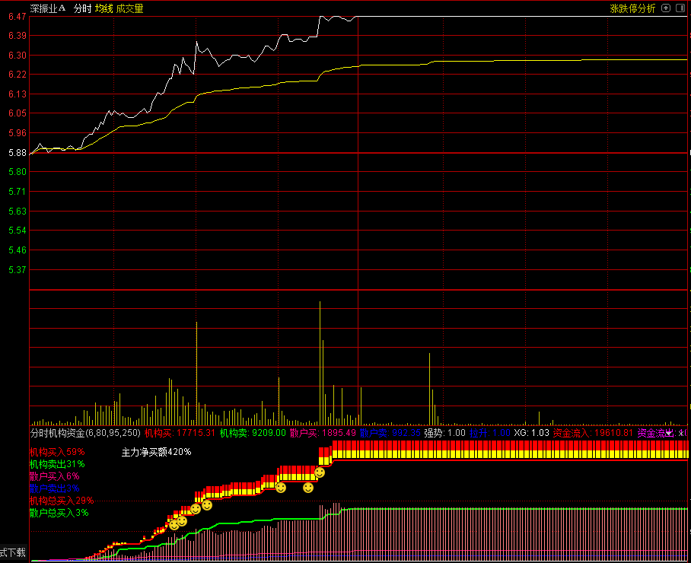Select the 机构买入59% legend entry
Viewport: 691px width, 563px height.
pyautogui.click(x=57, y=452)
